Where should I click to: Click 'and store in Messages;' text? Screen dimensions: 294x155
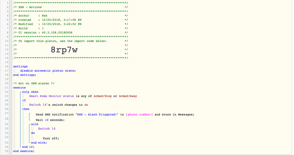tap(174, 114)
